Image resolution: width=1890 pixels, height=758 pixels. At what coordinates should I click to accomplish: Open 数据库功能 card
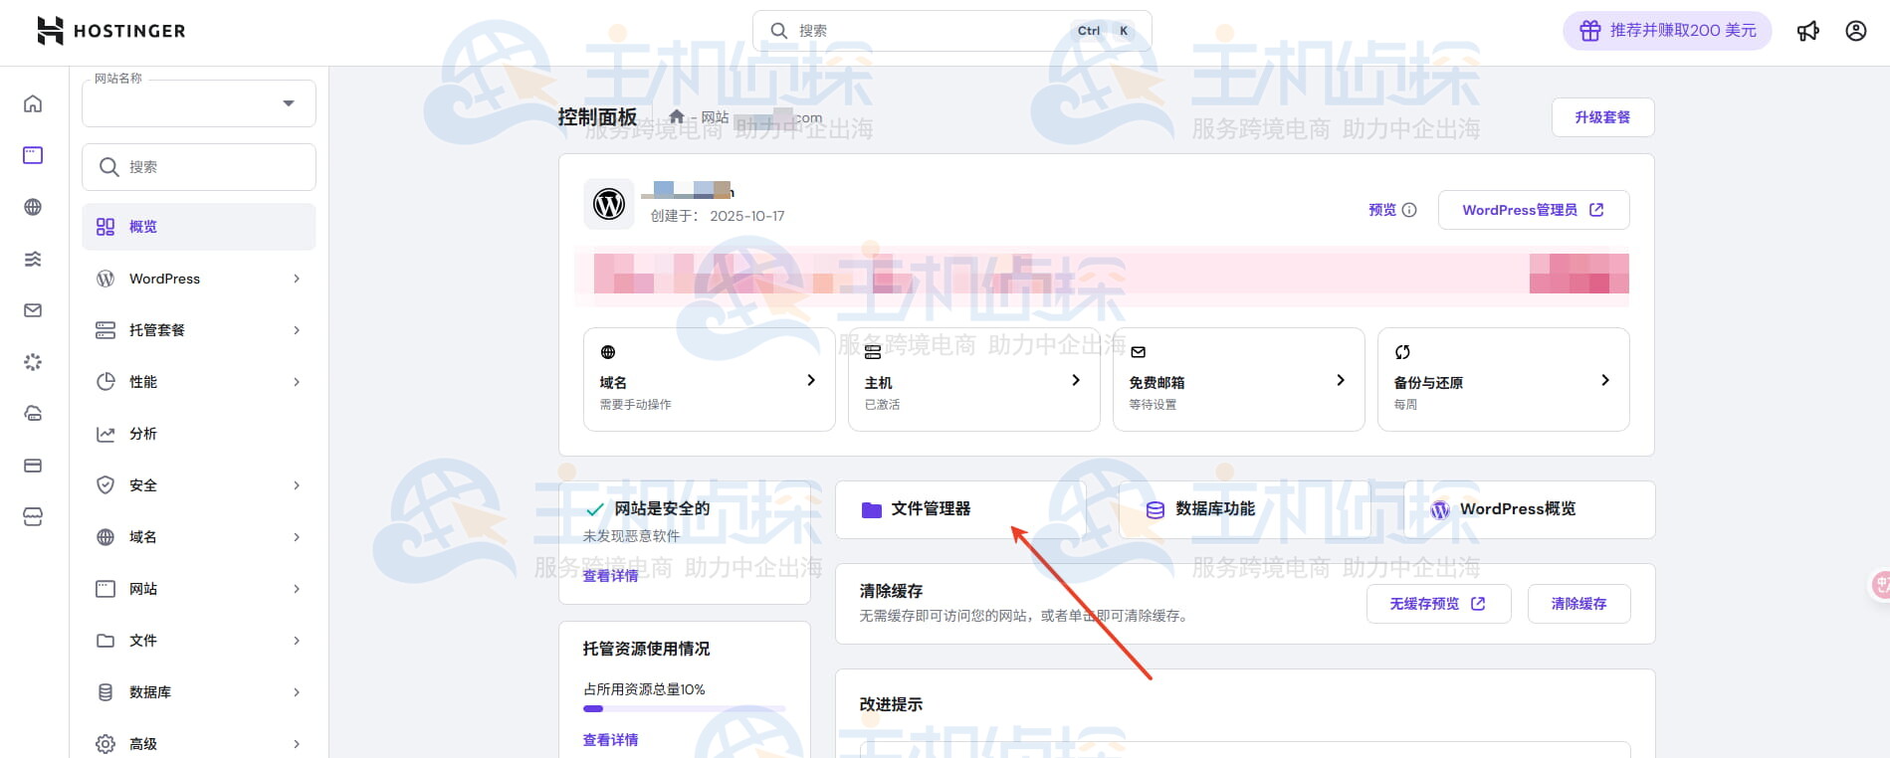coord(1245,509)
